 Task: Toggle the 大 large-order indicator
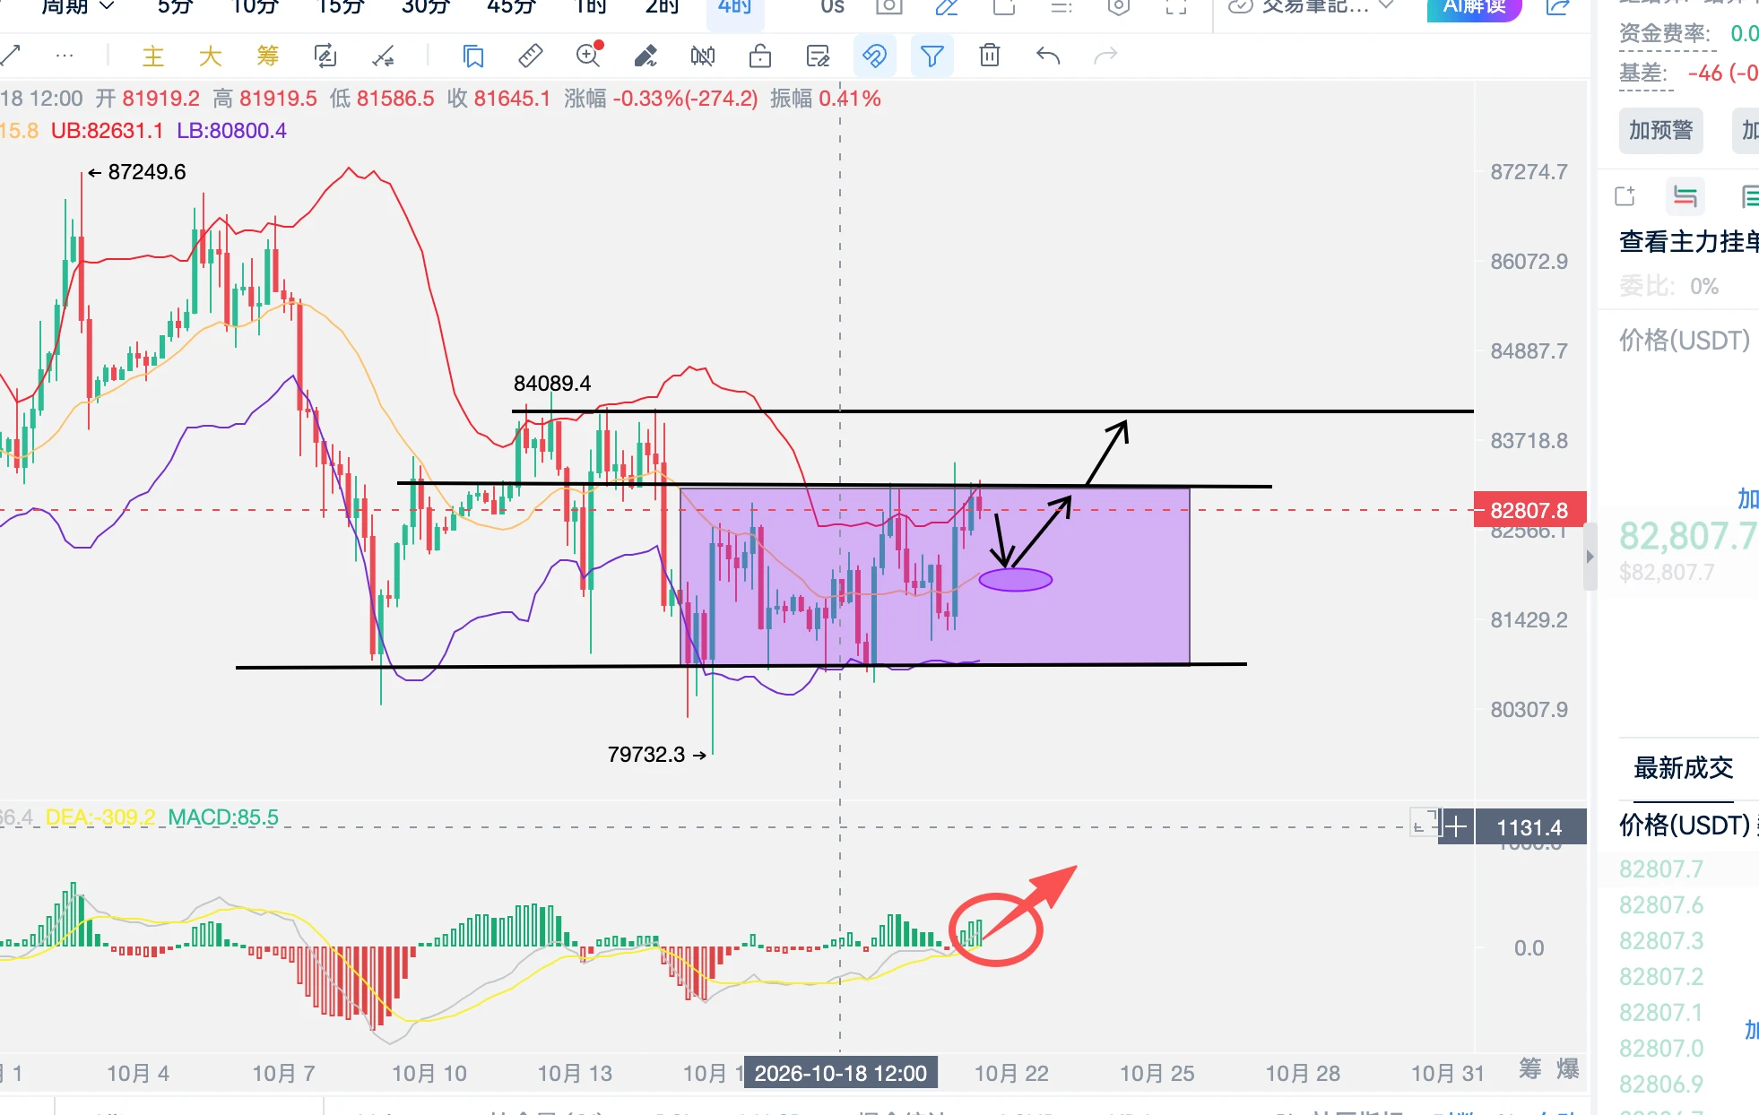(210, 56)
